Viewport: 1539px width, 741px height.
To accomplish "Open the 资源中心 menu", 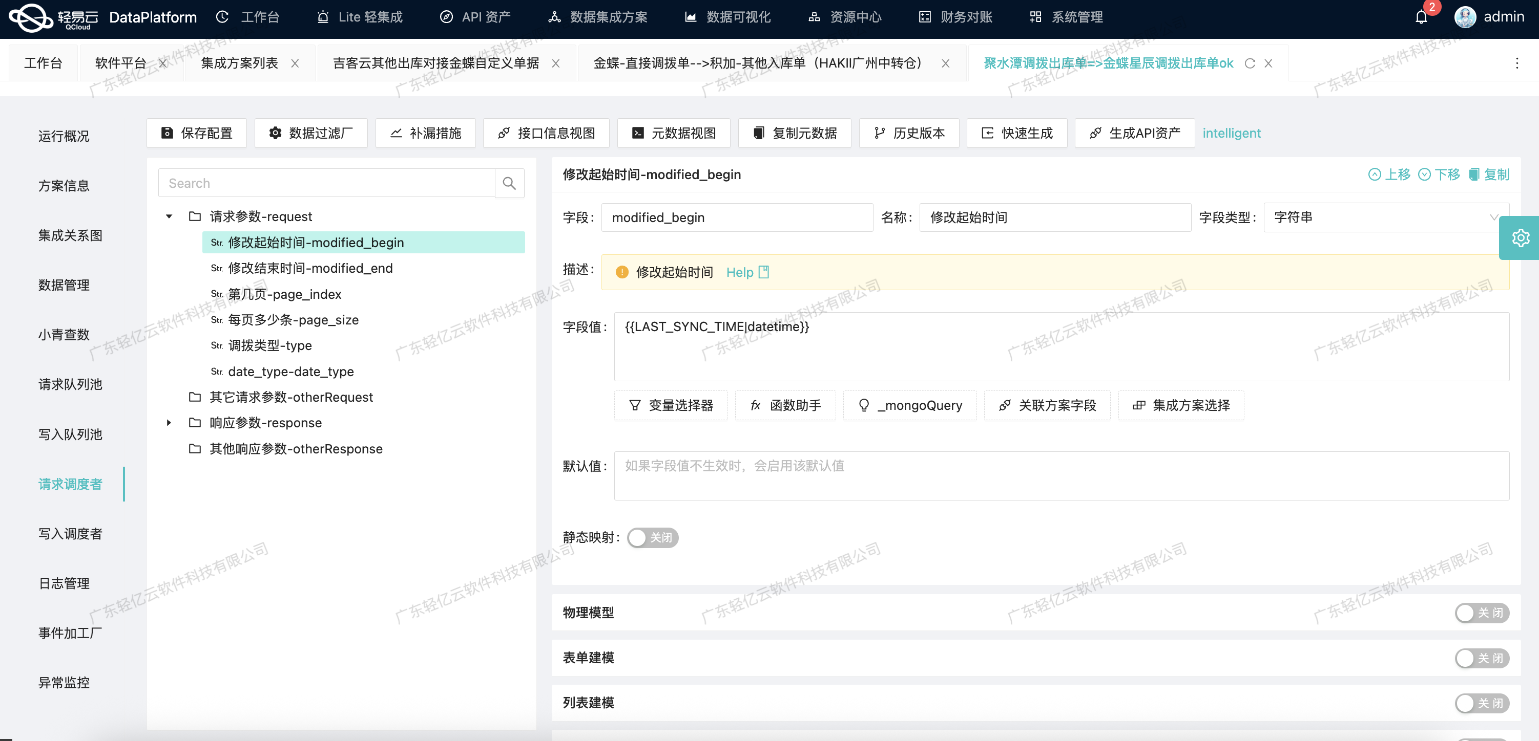I will 845,17.
